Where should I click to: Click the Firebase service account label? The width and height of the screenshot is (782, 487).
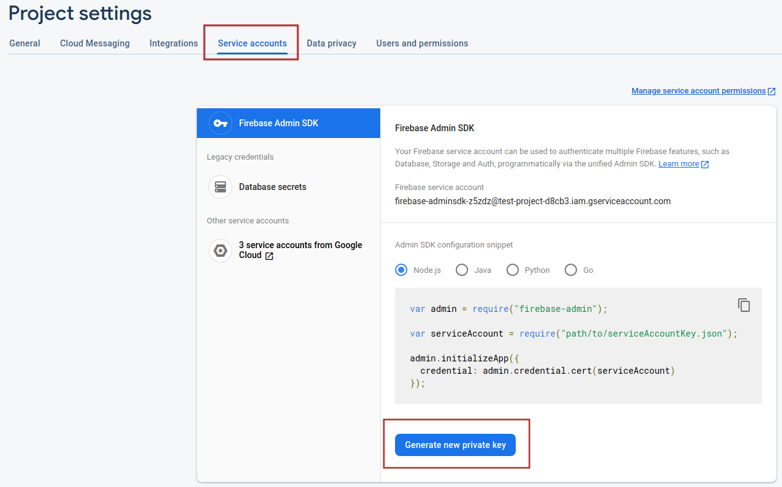(x=440, y=187)
